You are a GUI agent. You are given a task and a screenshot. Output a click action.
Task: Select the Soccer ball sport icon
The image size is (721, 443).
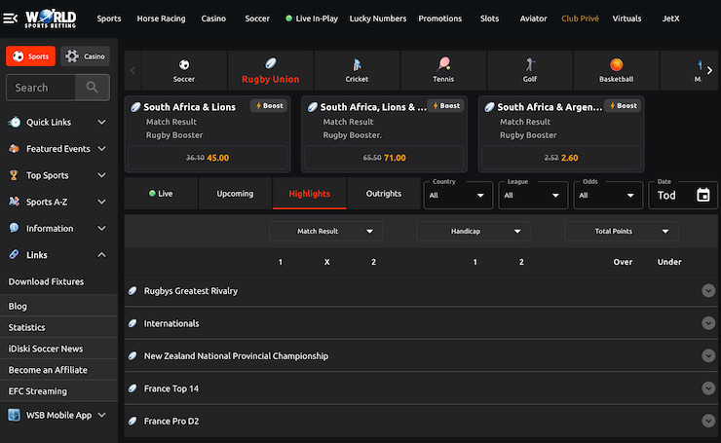tap(184, 65)
